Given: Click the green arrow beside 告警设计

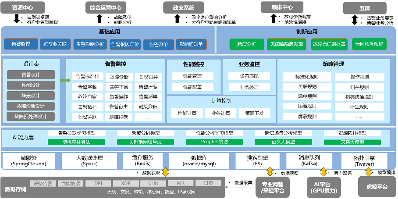Looking at the screenshot, I should (x=65, y=81).
